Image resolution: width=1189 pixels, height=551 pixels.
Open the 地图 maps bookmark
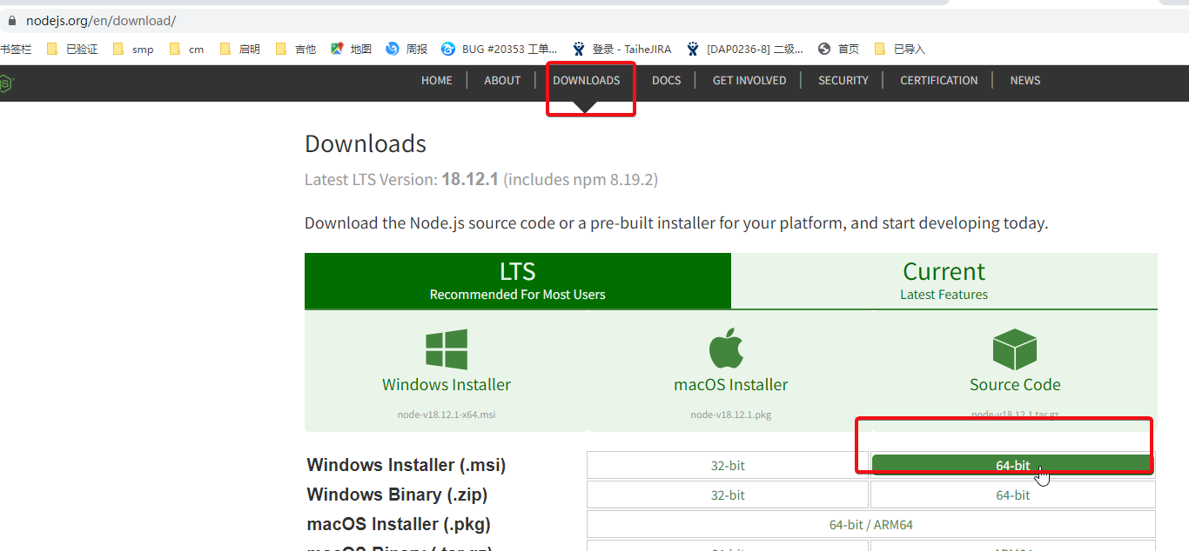352,50
